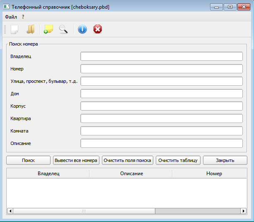Open a phone book with the folder icon
Screen dimensions: 254x222
pos(30,29)
